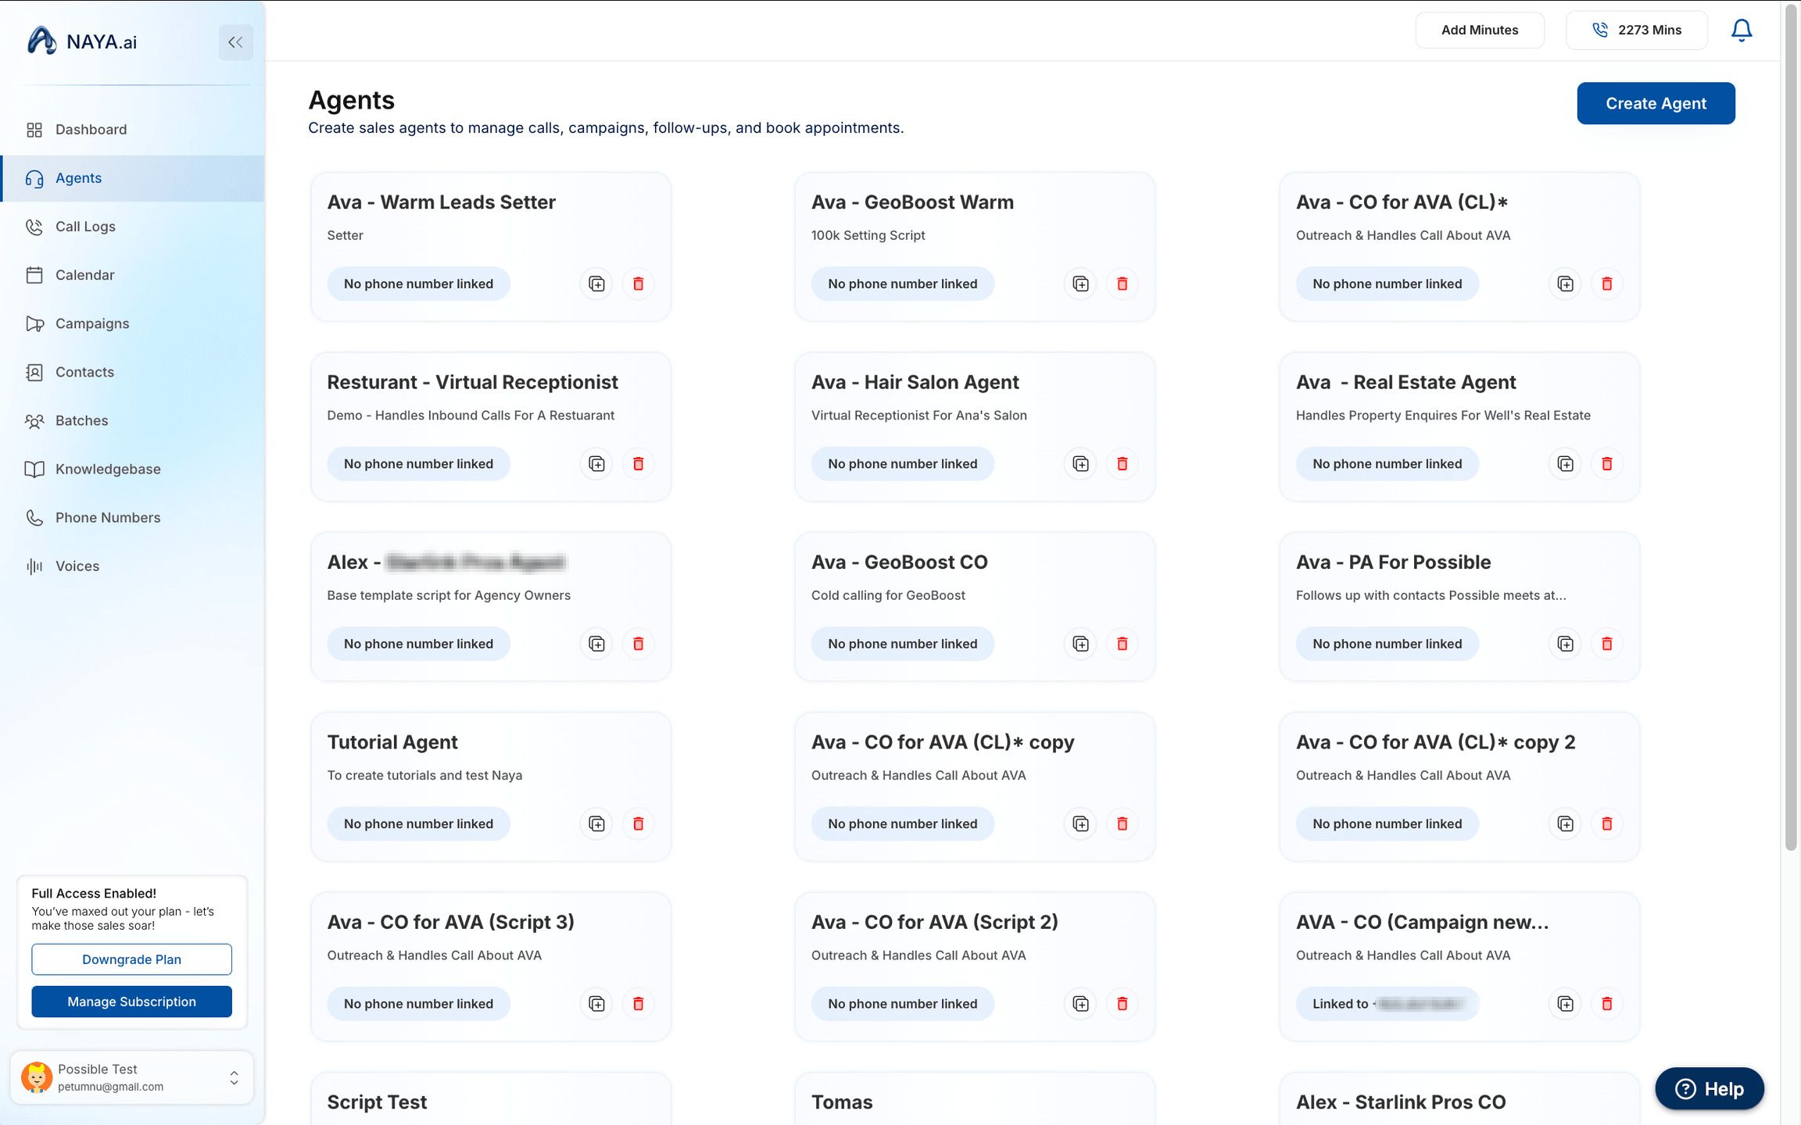Open the Voices page
Viewport: 1801px width, 1125px height.
(133, 566)
